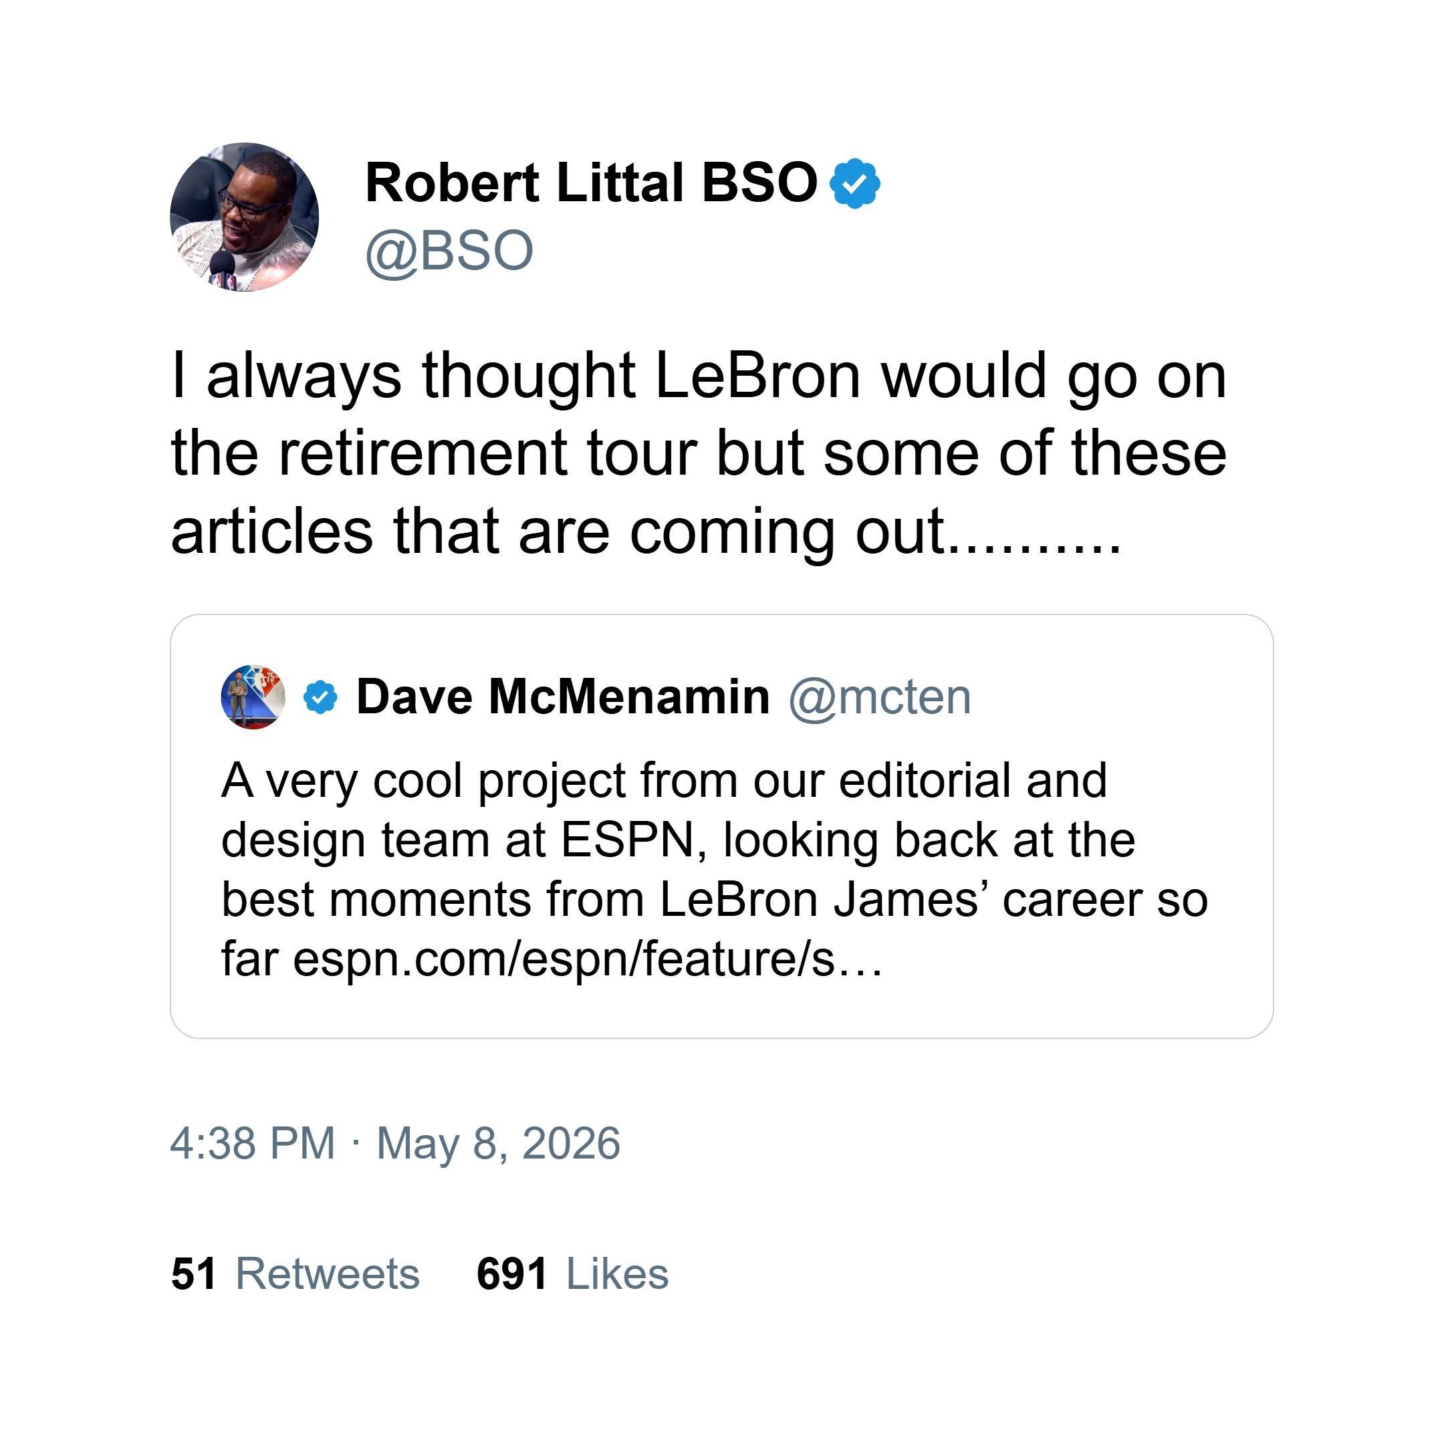Click the verified badge beside Robert Littal BSO
This screenshot has width=1444, height=1444.
[x=855, y=183]
